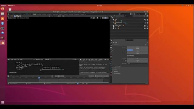Toggle the eye for floor collection in outliner

(145, 27)
